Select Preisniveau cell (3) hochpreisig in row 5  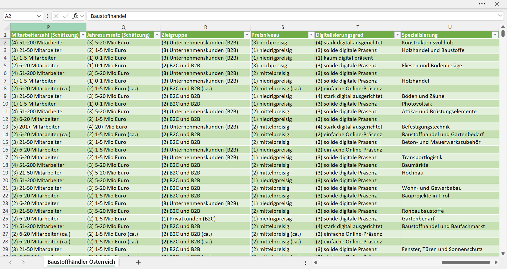283,65
